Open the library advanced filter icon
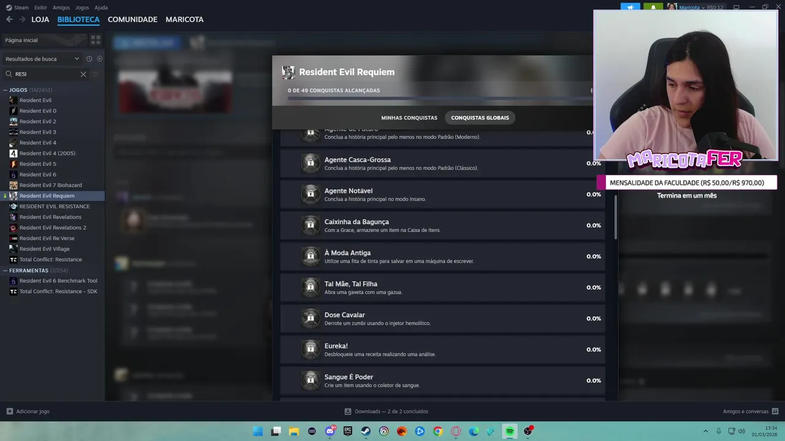785x441 pixels. [96, 74]
